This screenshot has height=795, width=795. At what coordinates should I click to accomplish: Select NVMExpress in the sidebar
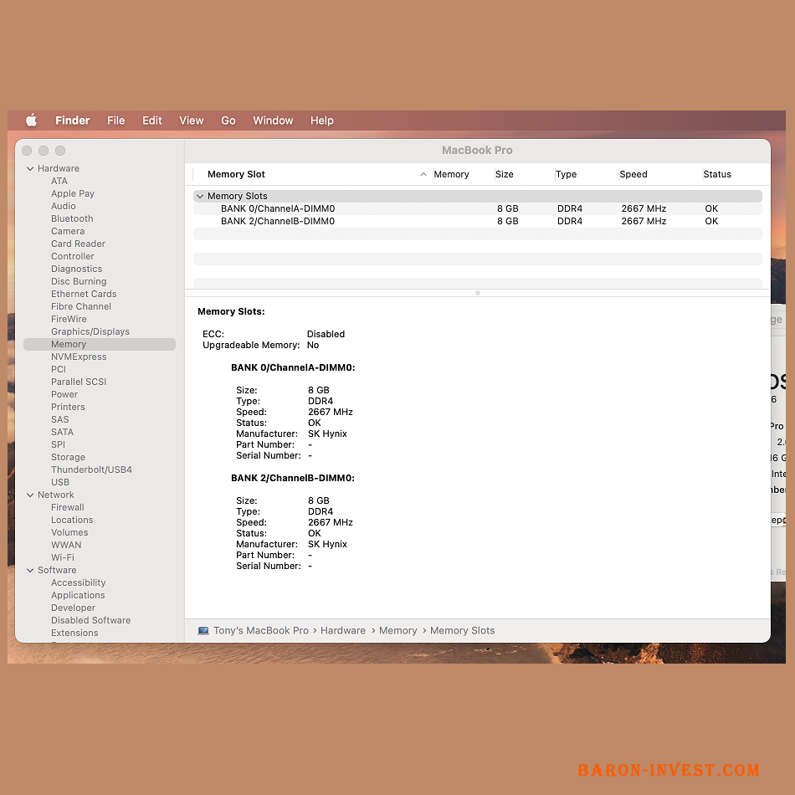[79, 357]
